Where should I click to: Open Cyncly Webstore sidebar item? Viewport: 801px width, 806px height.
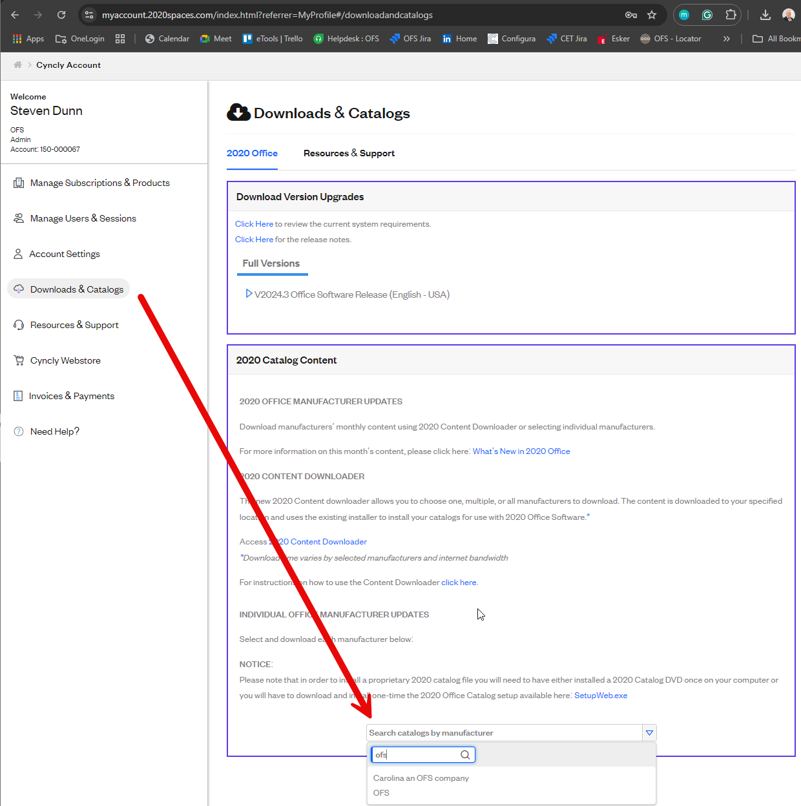click(57, 360)
